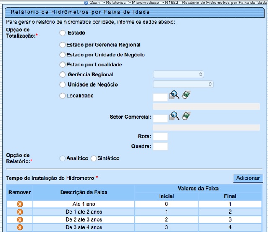Click the 'Descrição da Faixa' column header
Image resolution: width=268 pixels, height=232 pixels.
[x=84, y=192]
